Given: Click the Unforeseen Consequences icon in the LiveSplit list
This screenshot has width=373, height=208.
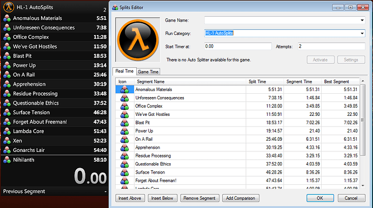Looking at the screenshot, I should 7,27.
